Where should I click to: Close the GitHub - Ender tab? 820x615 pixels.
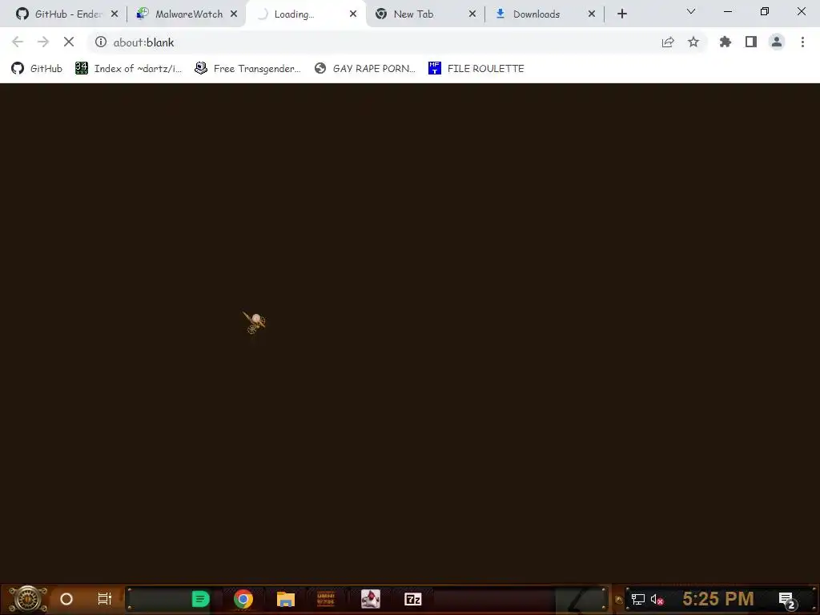pyautogui.click(x=115, y=14)
